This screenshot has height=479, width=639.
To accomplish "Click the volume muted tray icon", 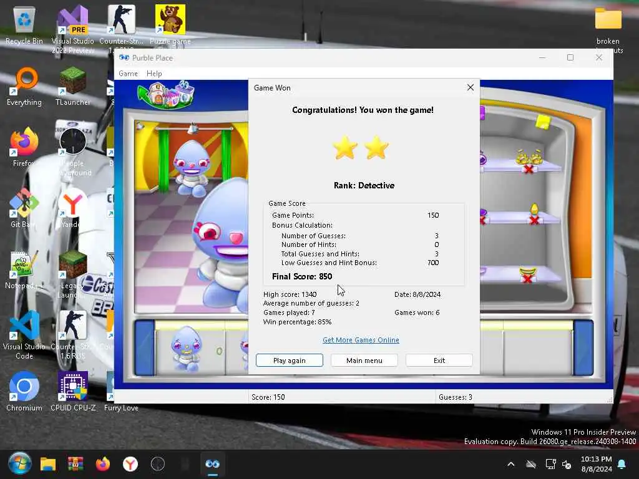I will (x=567, y=464).
